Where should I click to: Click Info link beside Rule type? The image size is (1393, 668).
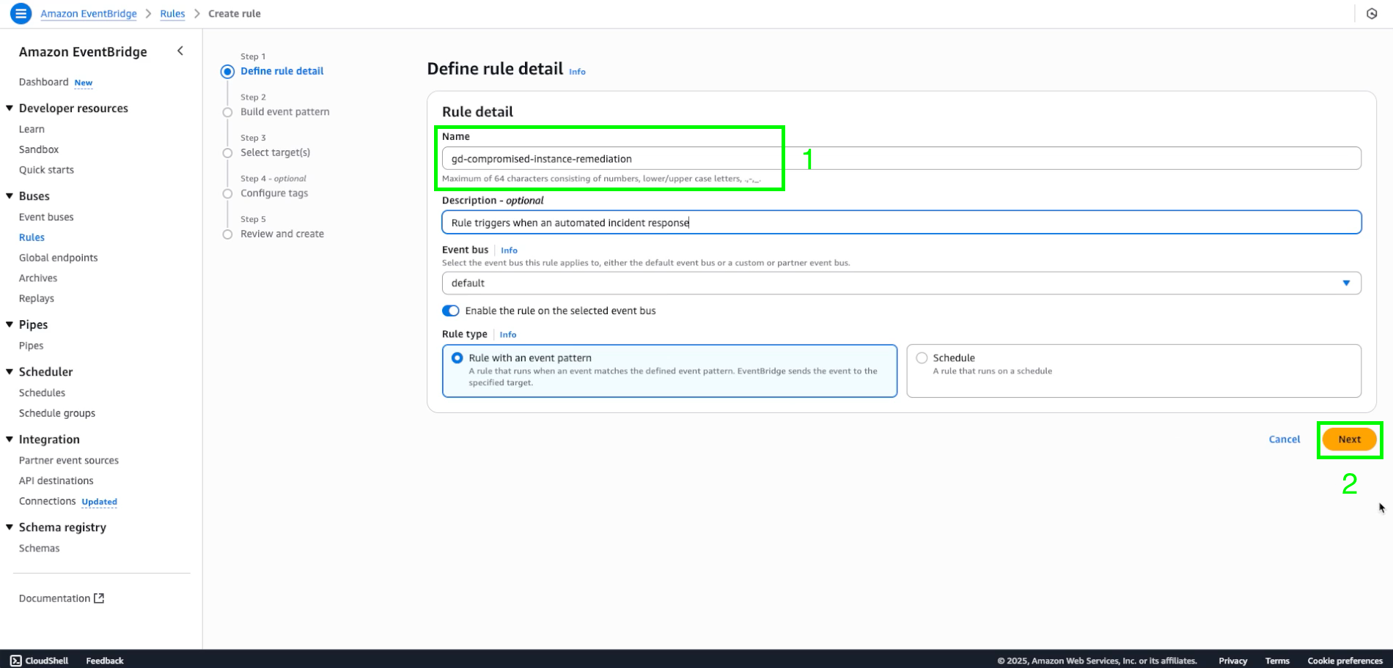pos(508,335)
